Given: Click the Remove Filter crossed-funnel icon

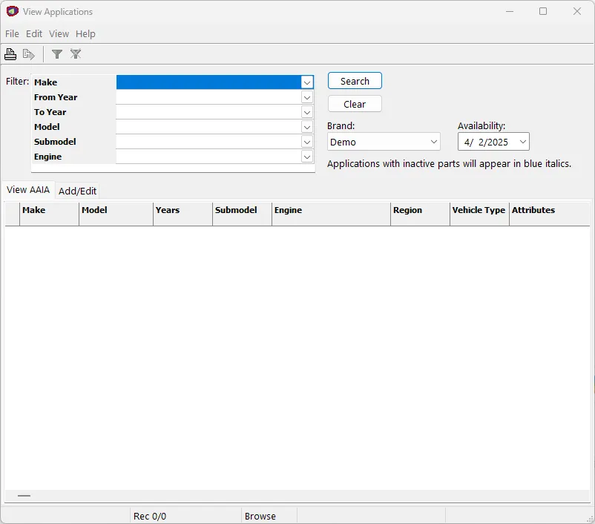Looking at the screenshot, I should pyautogui.click(x=76, y=54).
